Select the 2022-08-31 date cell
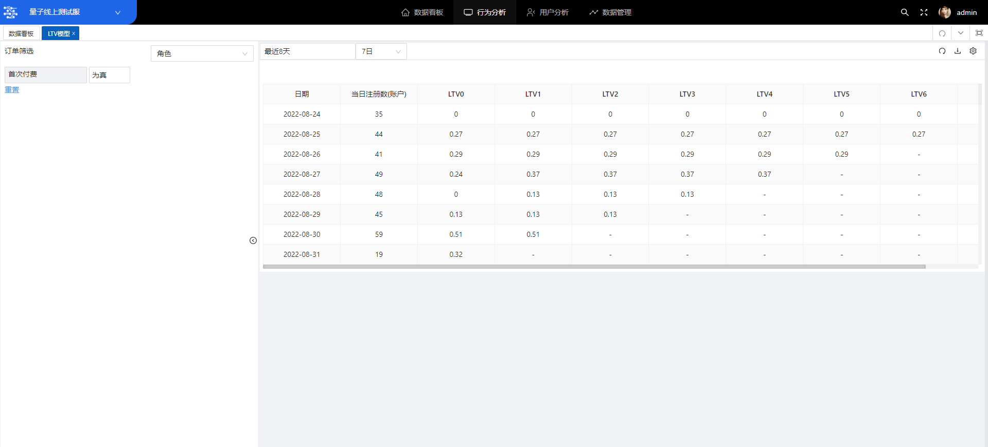Viewport: 988px width, 447px height. [302, 254]
